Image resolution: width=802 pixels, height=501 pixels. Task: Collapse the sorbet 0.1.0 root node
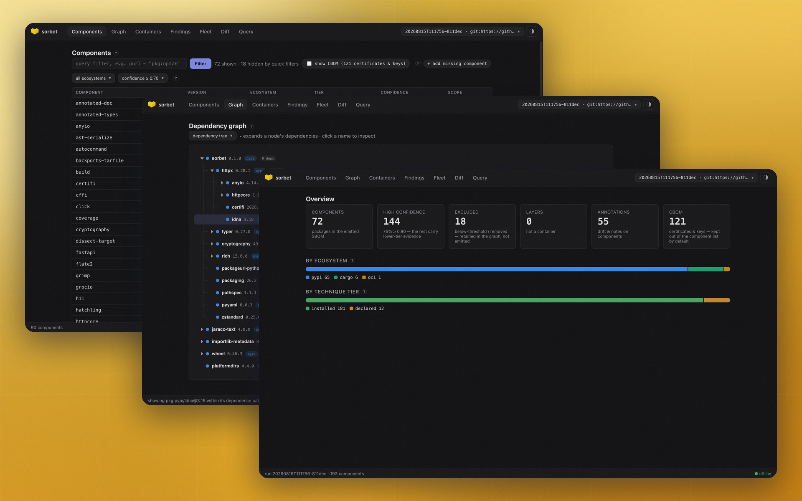click(x=202, y=158)
